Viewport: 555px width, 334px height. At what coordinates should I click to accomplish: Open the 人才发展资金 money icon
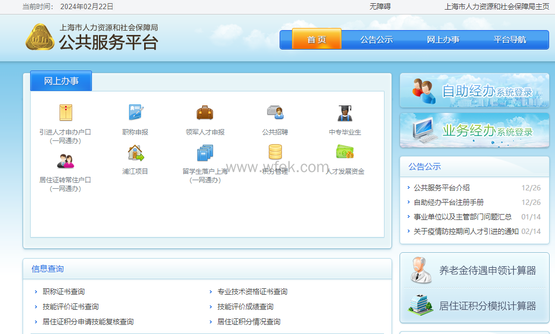345,152
